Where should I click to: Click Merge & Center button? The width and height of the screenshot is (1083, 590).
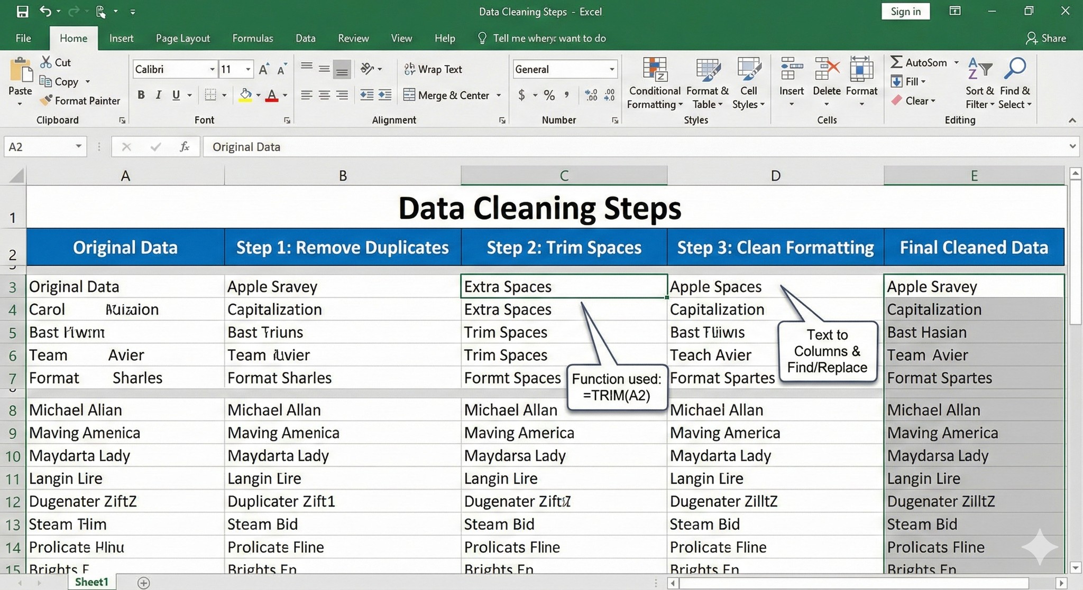[x=447, y=95]
